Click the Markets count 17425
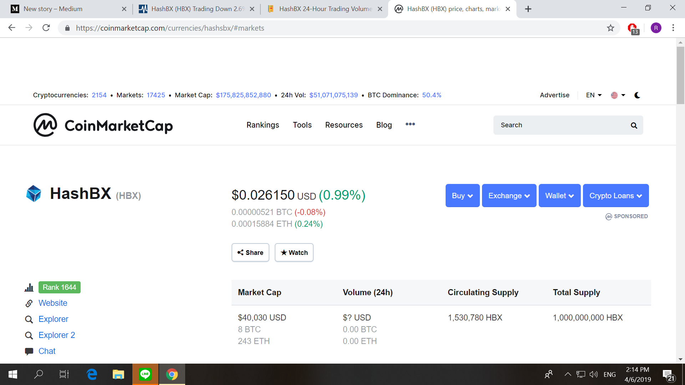 156,95
